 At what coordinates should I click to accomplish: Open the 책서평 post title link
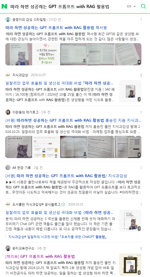[56, 28]
